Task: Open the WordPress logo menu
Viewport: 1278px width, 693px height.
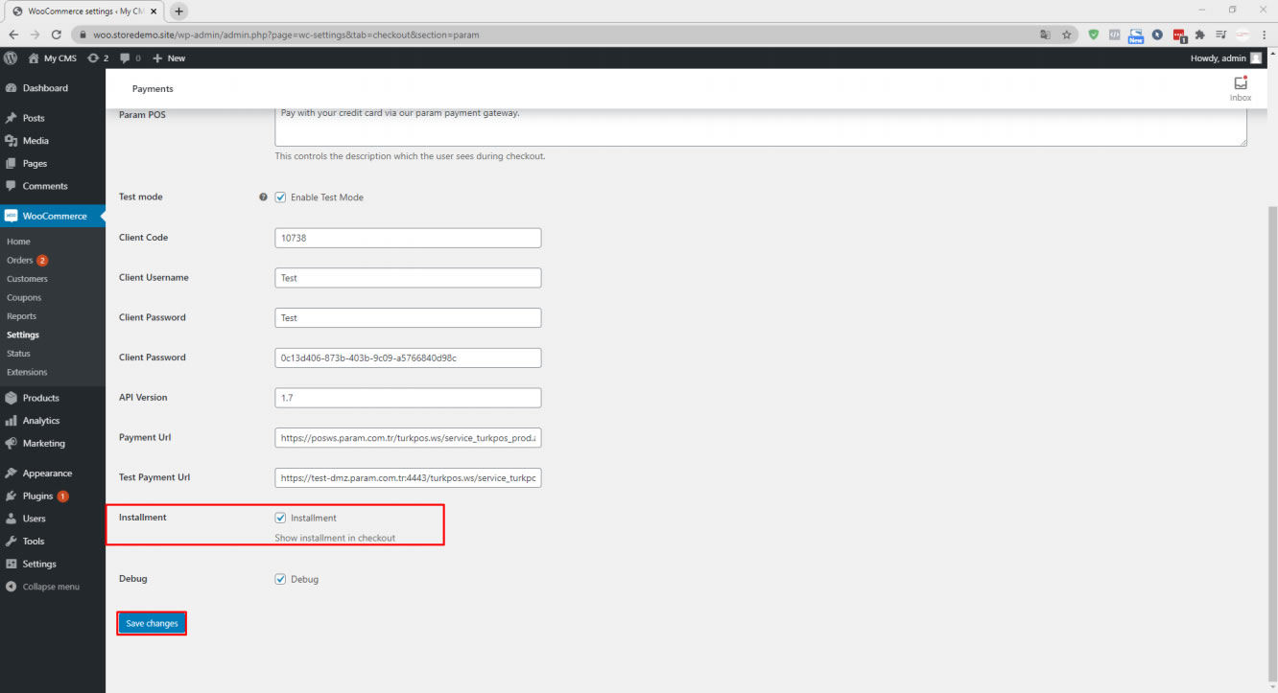Action: point(11,58)
